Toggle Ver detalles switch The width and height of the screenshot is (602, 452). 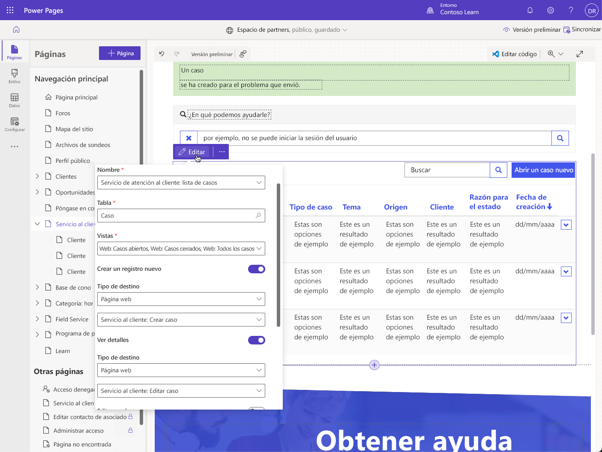tap(257, 340)
